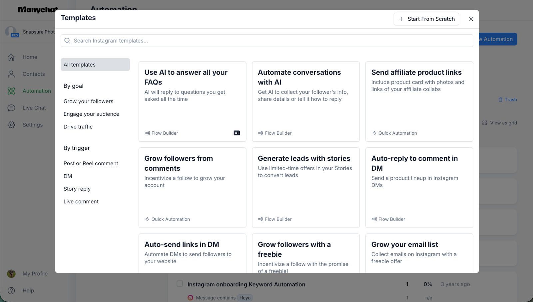Select the All templates category
Screen dimensions: 533x302
(x=95, y=65)
